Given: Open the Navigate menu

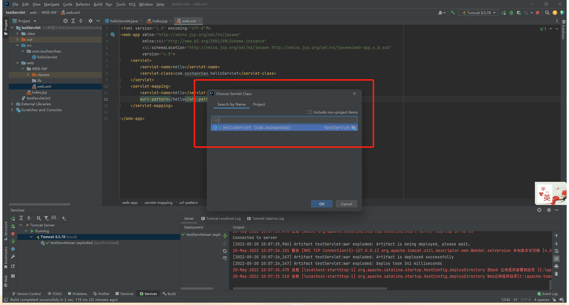Looking at the screenshot, I should point(52,4).
